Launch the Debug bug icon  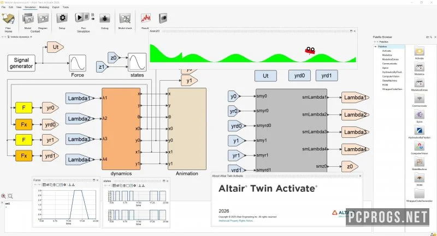click(x=104, y=19)
